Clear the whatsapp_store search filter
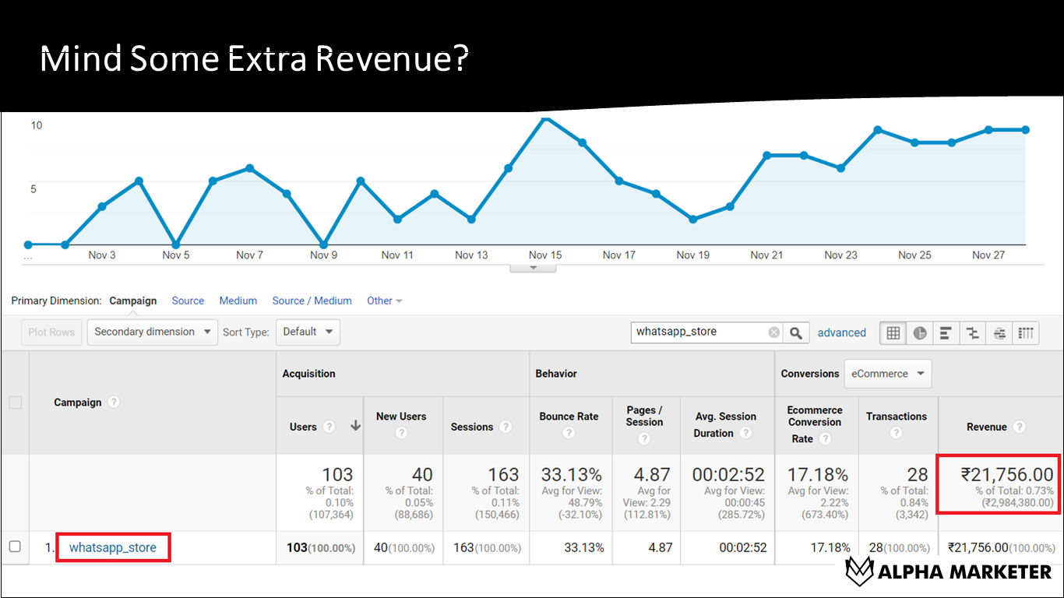Viewport: 1064px width, 598px height. [773, 332]
